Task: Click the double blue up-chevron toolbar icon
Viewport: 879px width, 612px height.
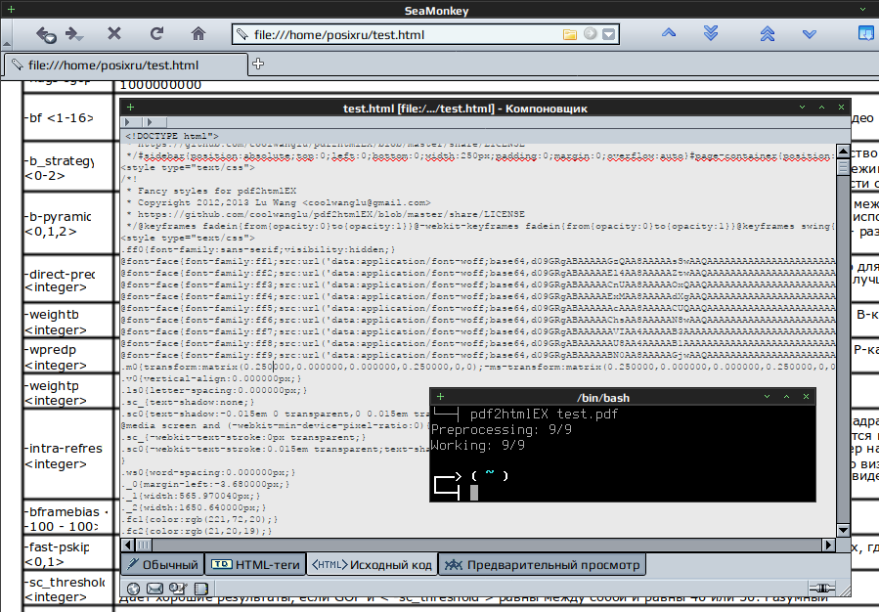Action: click(x=767, y=33)
